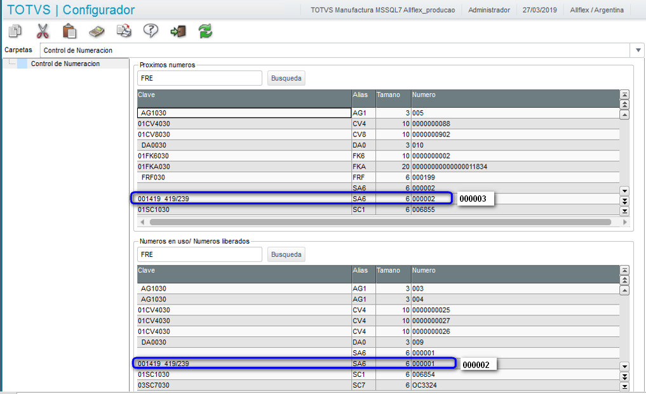Viewport: 646px width, 394px height.
Task: Click the Clave column header in Proximos numeros
Action: click(245, 98)
